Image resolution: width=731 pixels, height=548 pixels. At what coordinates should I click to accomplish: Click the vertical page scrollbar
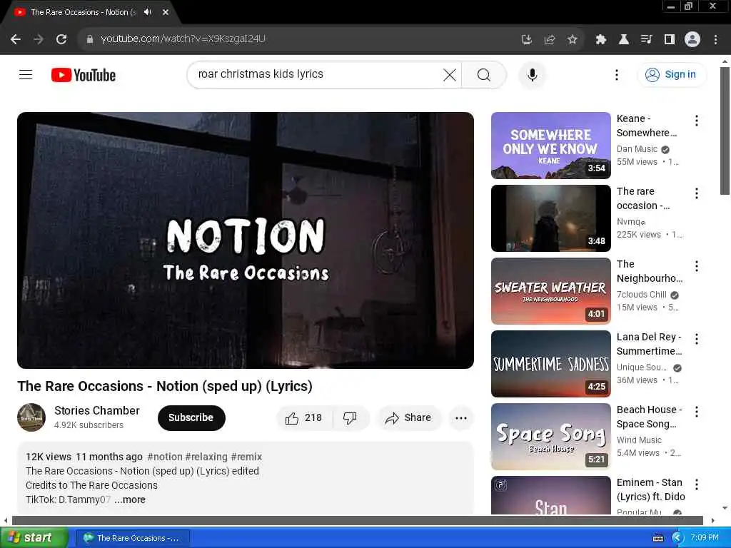(725, 131)
